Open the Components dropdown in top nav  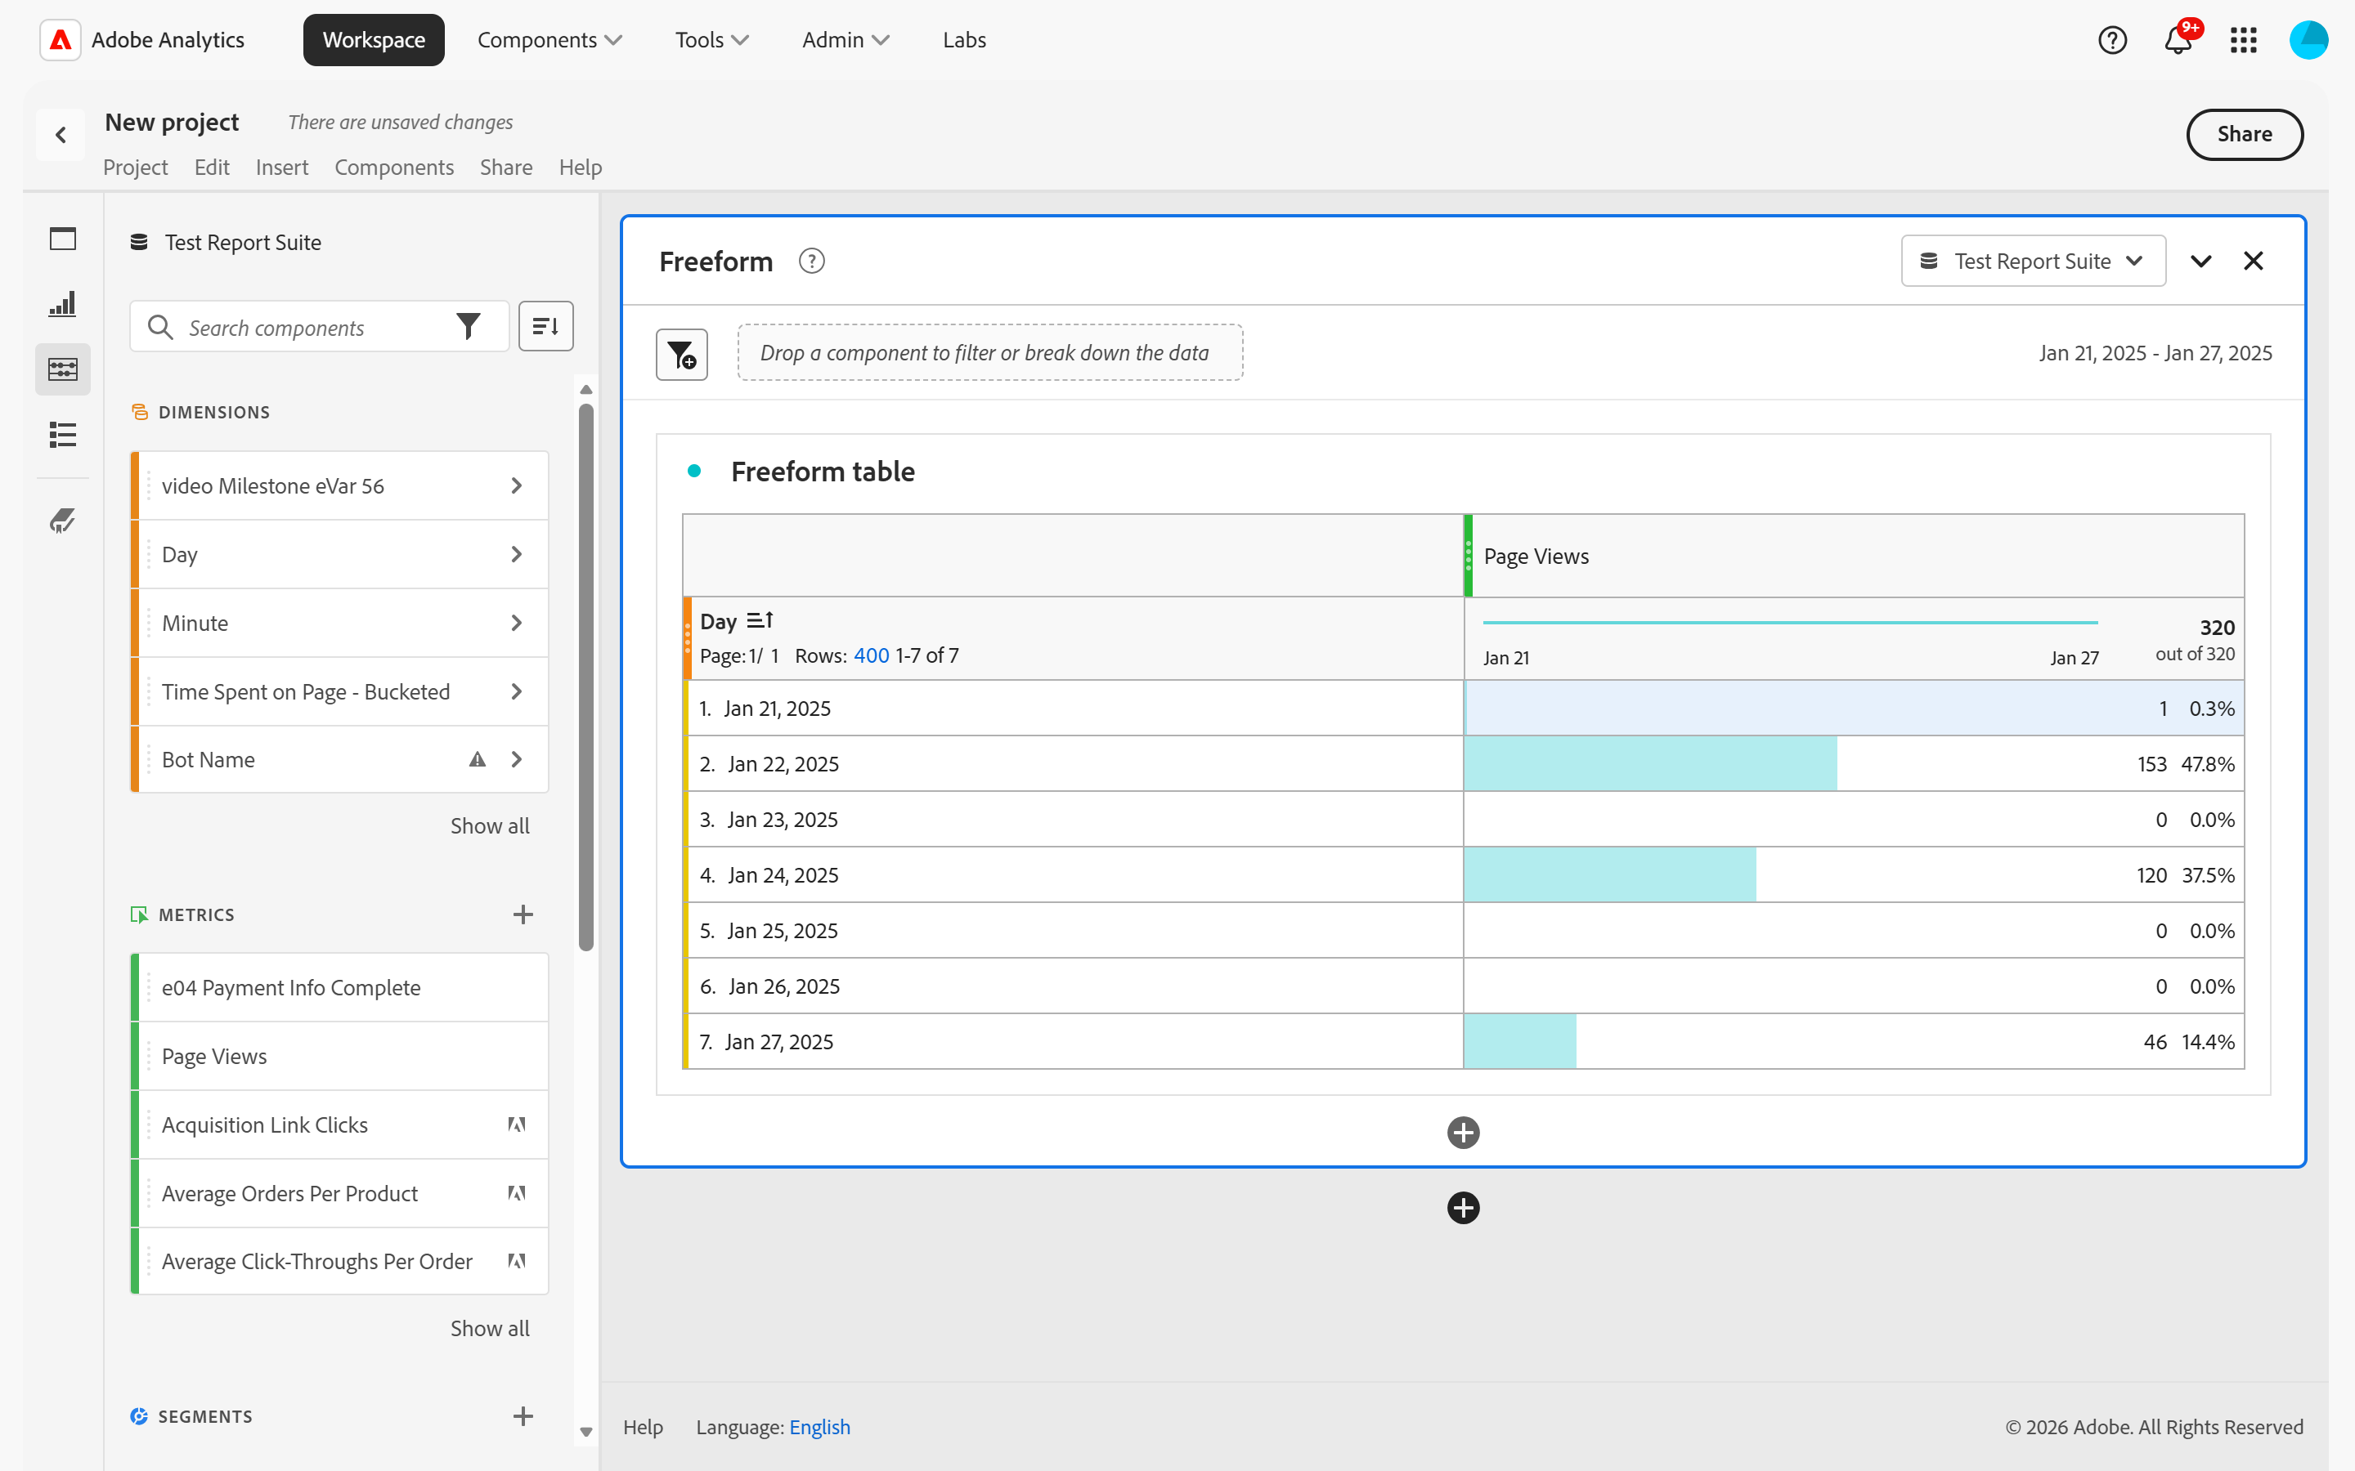click(549, 40)
